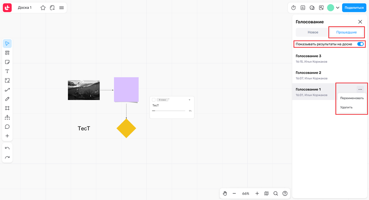This screenshot has height=200, width=369.
Task: Click the Доска 1 board title
Action: [x=25, y=8]
